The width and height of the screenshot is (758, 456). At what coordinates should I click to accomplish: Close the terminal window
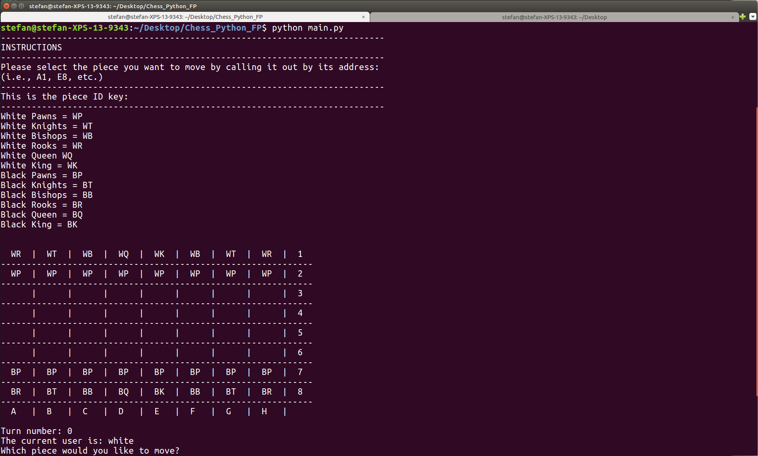tap(6, 6)
